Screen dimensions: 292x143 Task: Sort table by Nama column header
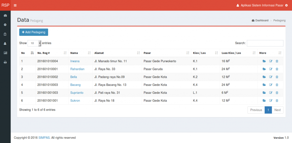[80, 53]
